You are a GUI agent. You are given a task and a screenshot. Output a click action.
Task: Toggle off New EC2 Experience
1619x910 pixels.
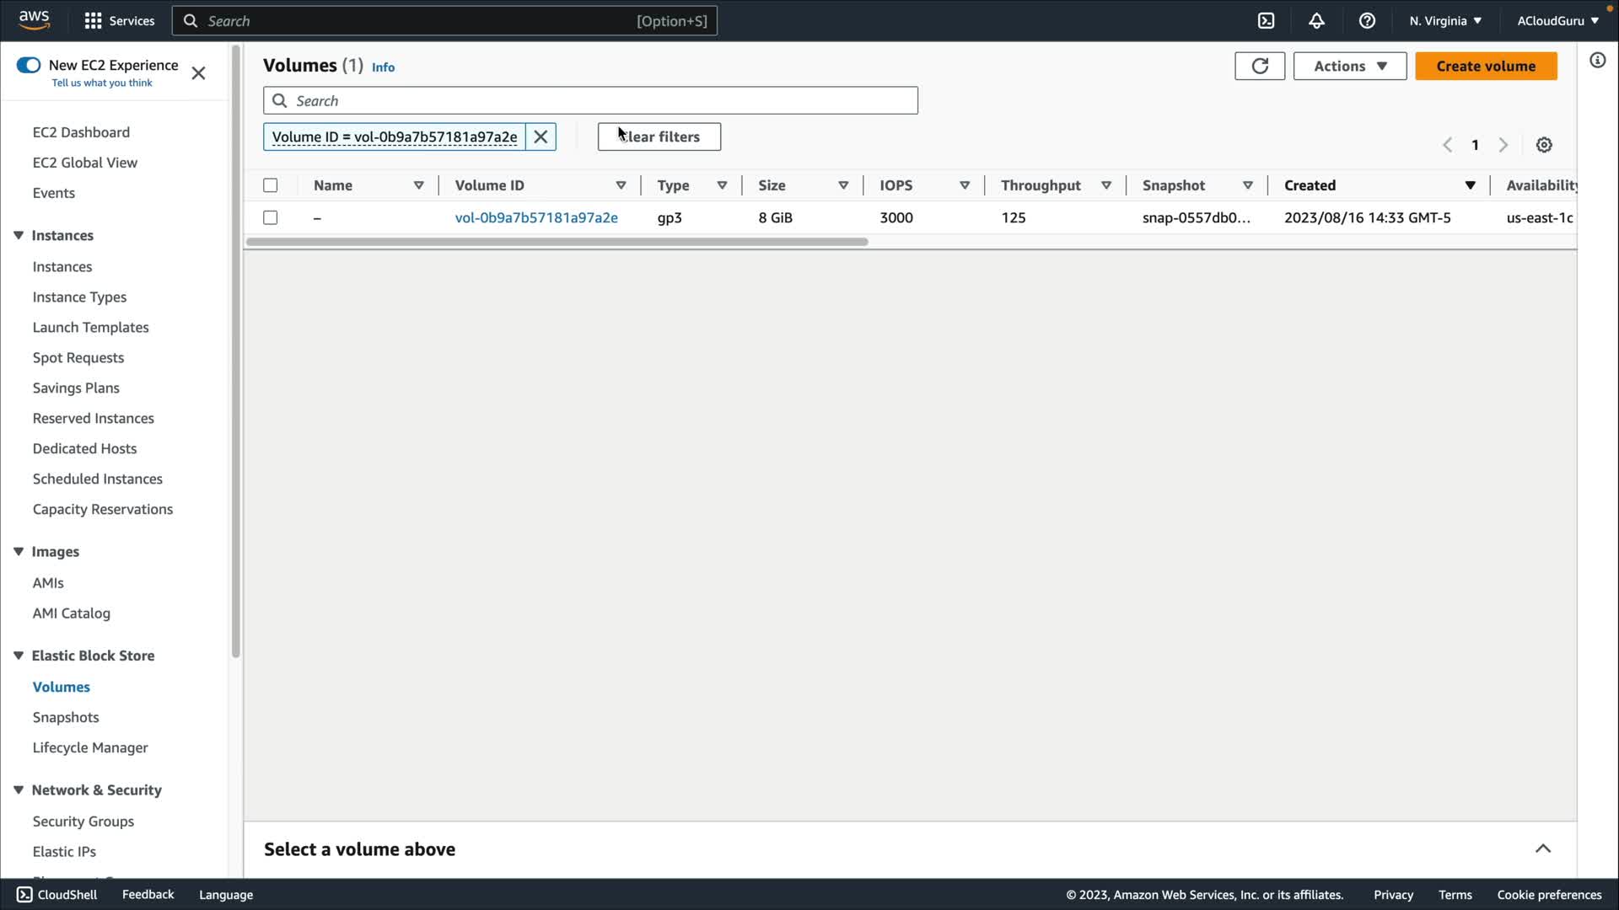pos(29,65)
